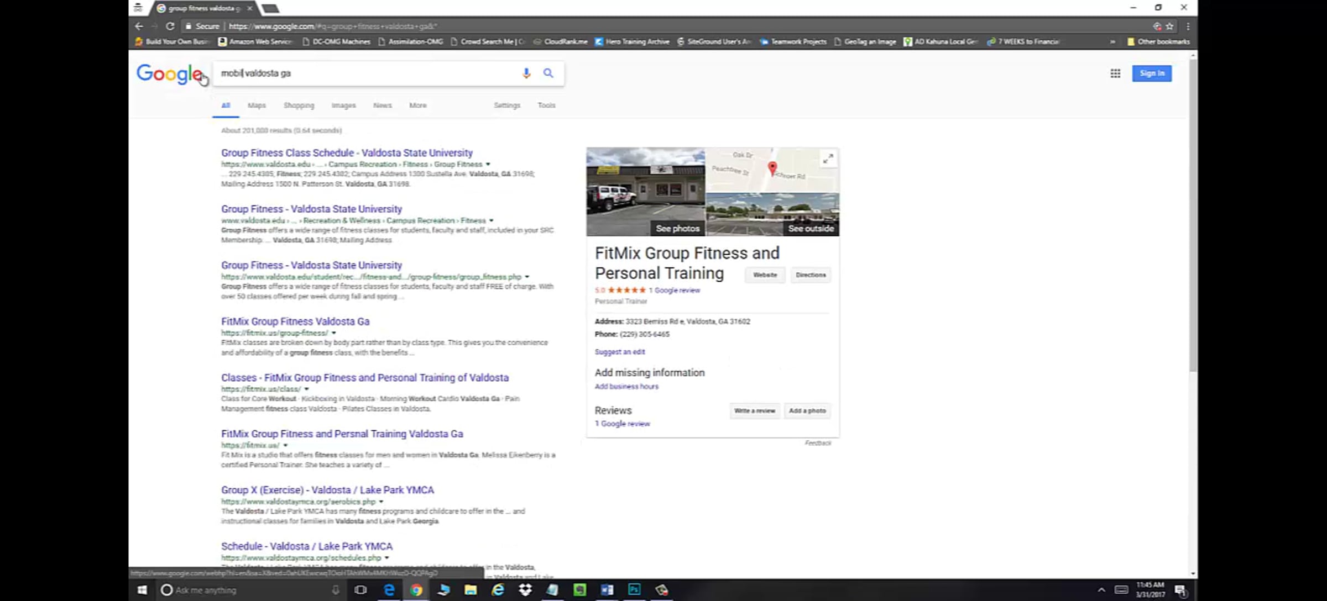The height and width of the screenshot is (601, 1327).
Task: Switch to the Images tab
Action: [x=343, y=105]
